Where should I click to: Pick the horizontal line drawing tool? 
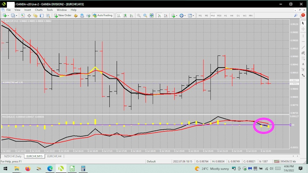[x=303, y=42]
